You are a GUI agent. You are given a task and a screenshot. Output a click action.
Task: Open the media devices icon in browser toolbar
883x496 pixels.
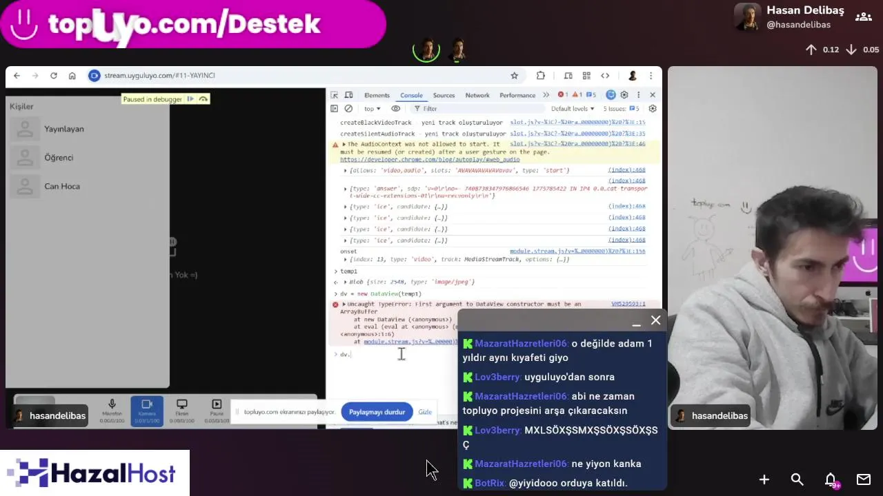point(568,76)
